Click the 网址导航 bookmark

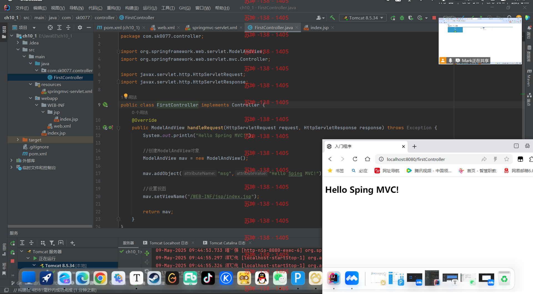coord(387,171)
